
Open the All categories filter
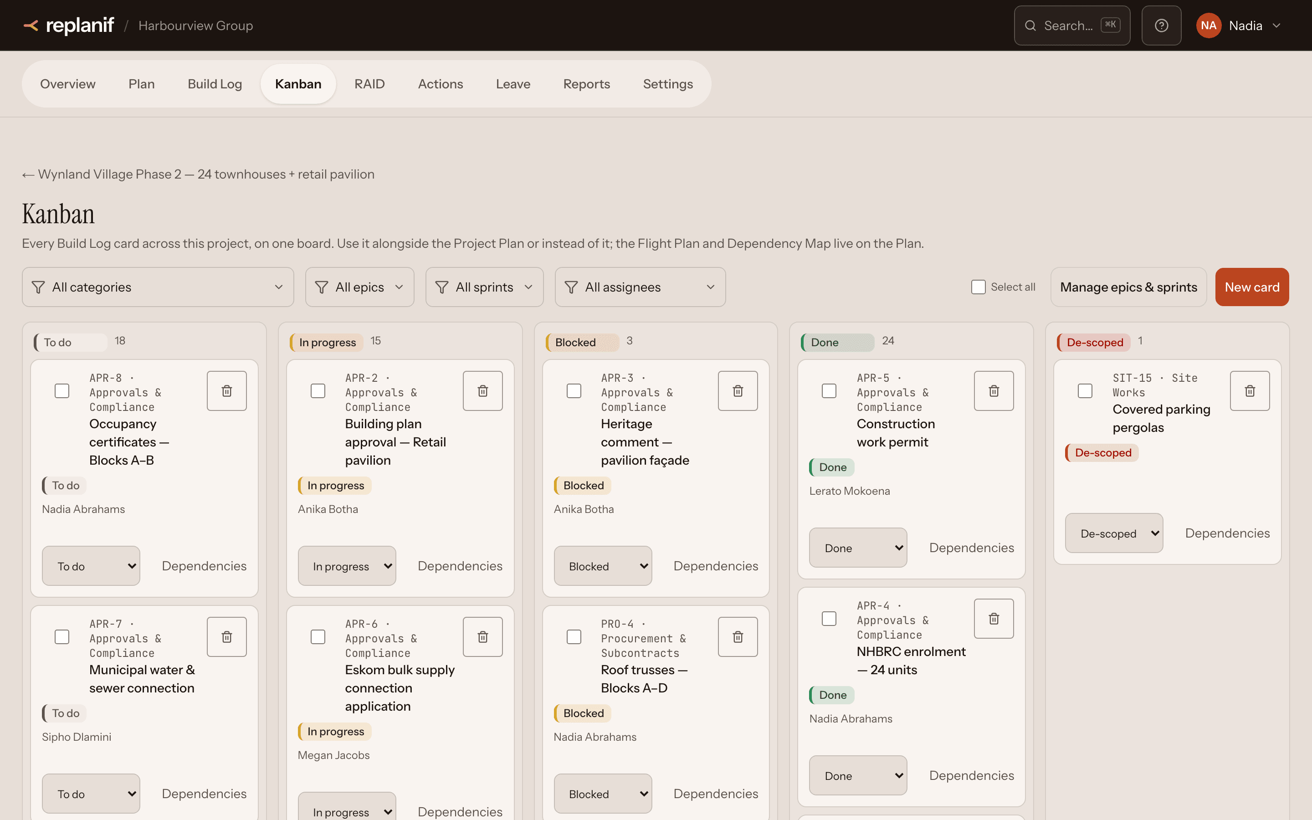[x=158, y=287]
